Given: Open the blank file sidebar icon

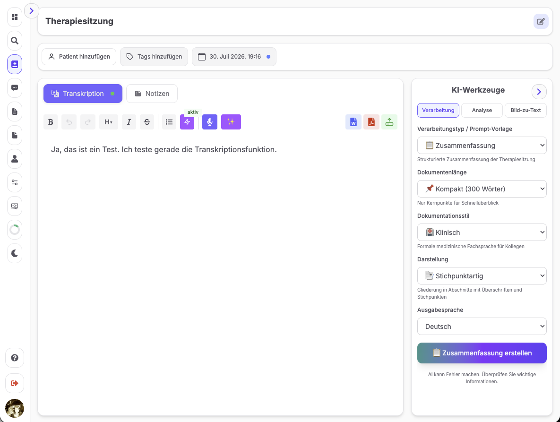Looking at the screenshot, I should pyautogui.click(x=15, y=135).
